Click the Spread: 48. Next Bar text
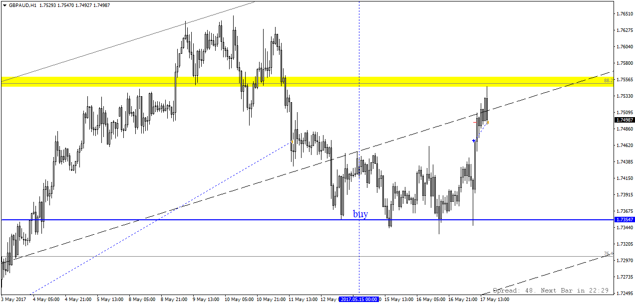The image size is (635, 305). pos(551,291)
